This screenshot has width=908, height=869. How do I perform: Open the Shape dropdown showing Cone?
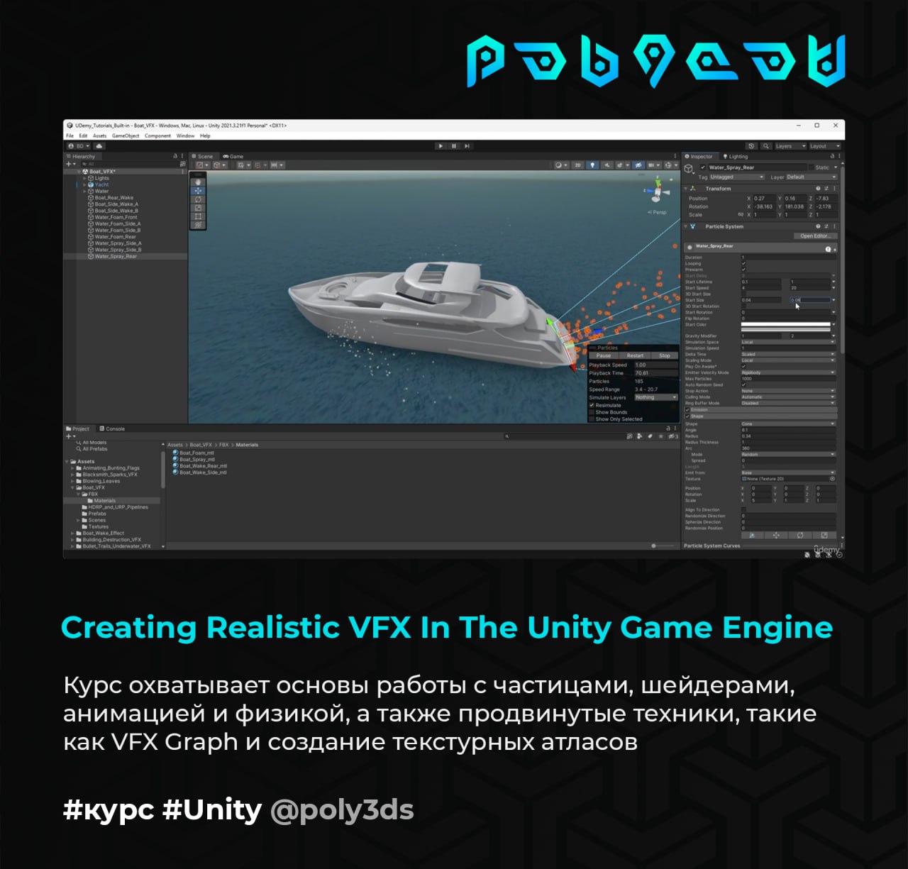[x=788, y=424]
